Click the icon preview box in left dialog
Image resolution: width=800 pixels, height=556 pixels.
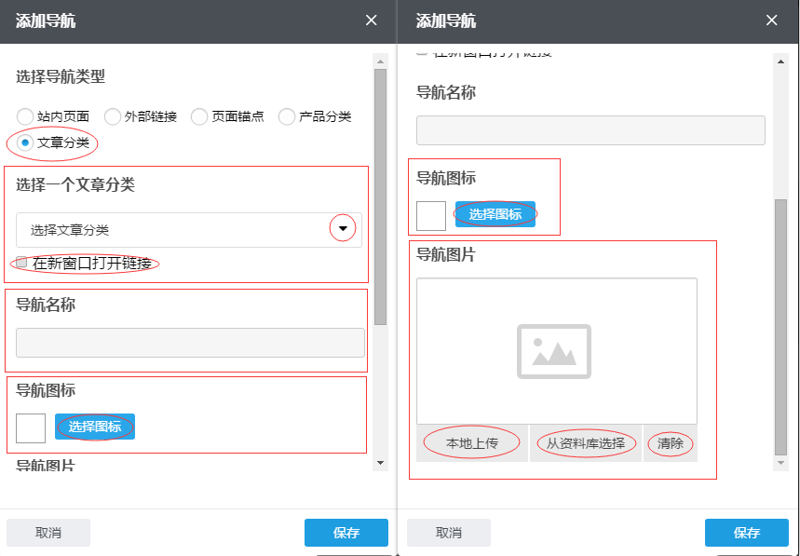31,427
